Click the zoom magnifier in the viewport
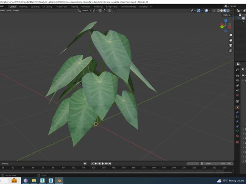This screenshot has height=184, width=246. (x=231, y=35)
